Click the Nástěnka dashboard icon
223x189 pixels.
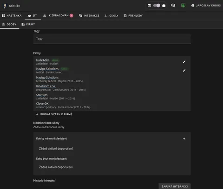point(3,16)
